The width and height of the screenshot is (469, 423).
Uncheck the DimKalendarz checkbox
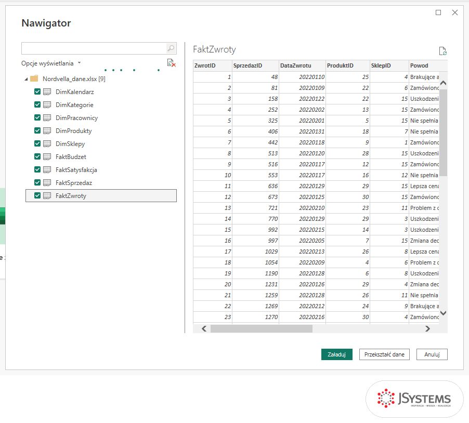pyautogui.click(x=37, y=91)
